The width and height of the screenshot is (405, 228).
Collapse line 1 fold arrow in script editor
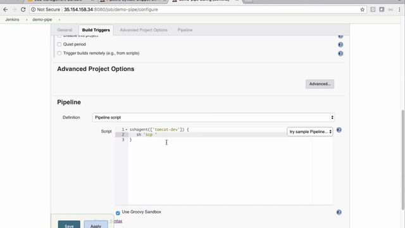click(127, 129)
